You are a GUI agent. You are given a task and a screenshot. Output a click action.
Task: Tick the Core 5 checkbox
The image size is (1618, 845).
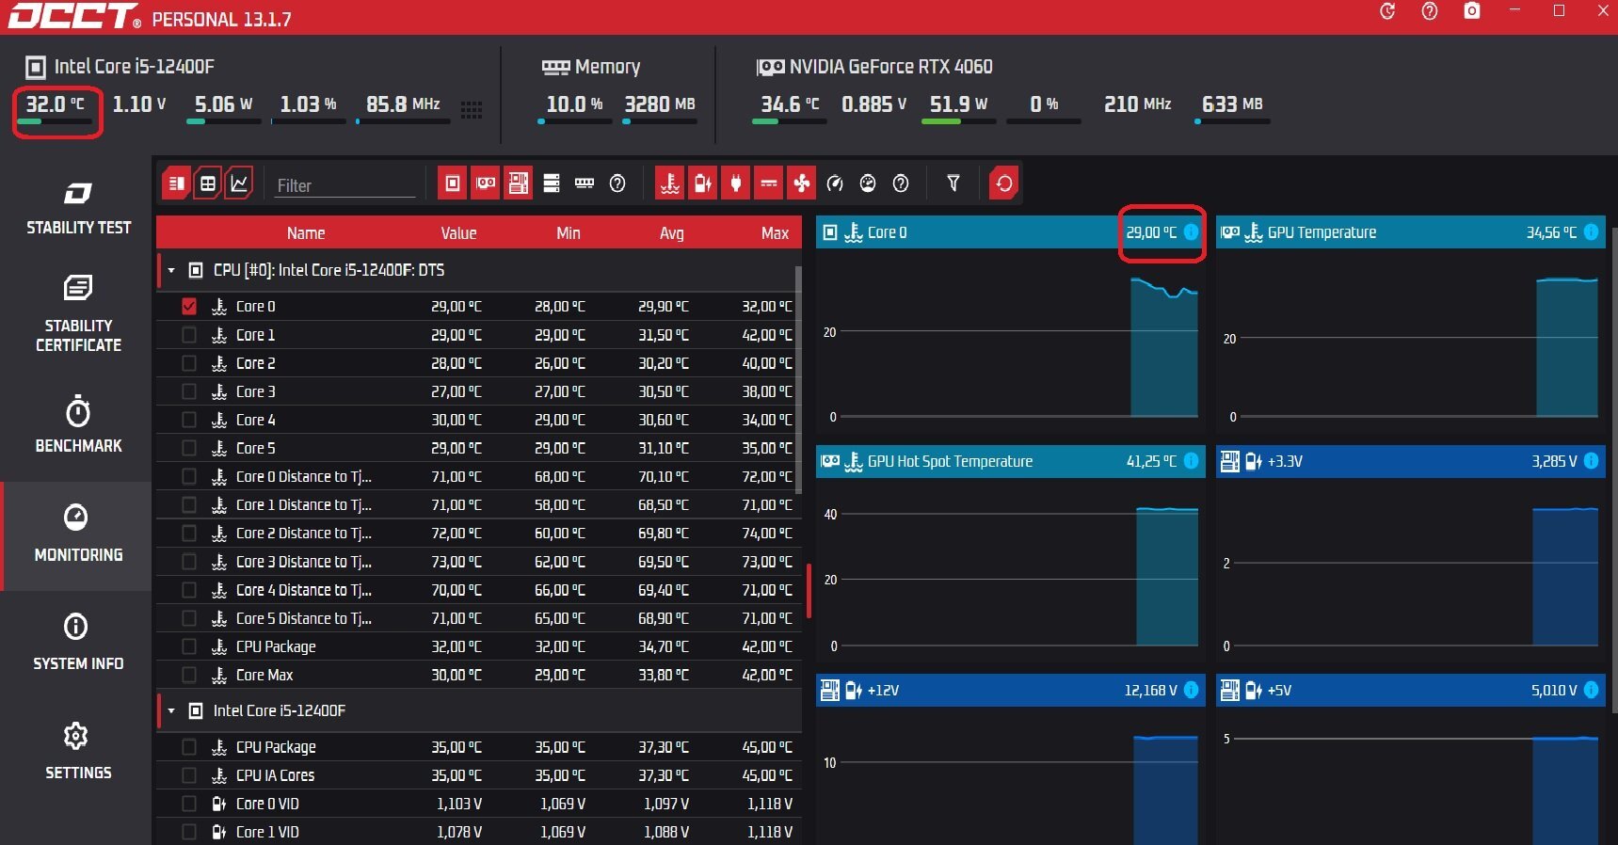189,448
